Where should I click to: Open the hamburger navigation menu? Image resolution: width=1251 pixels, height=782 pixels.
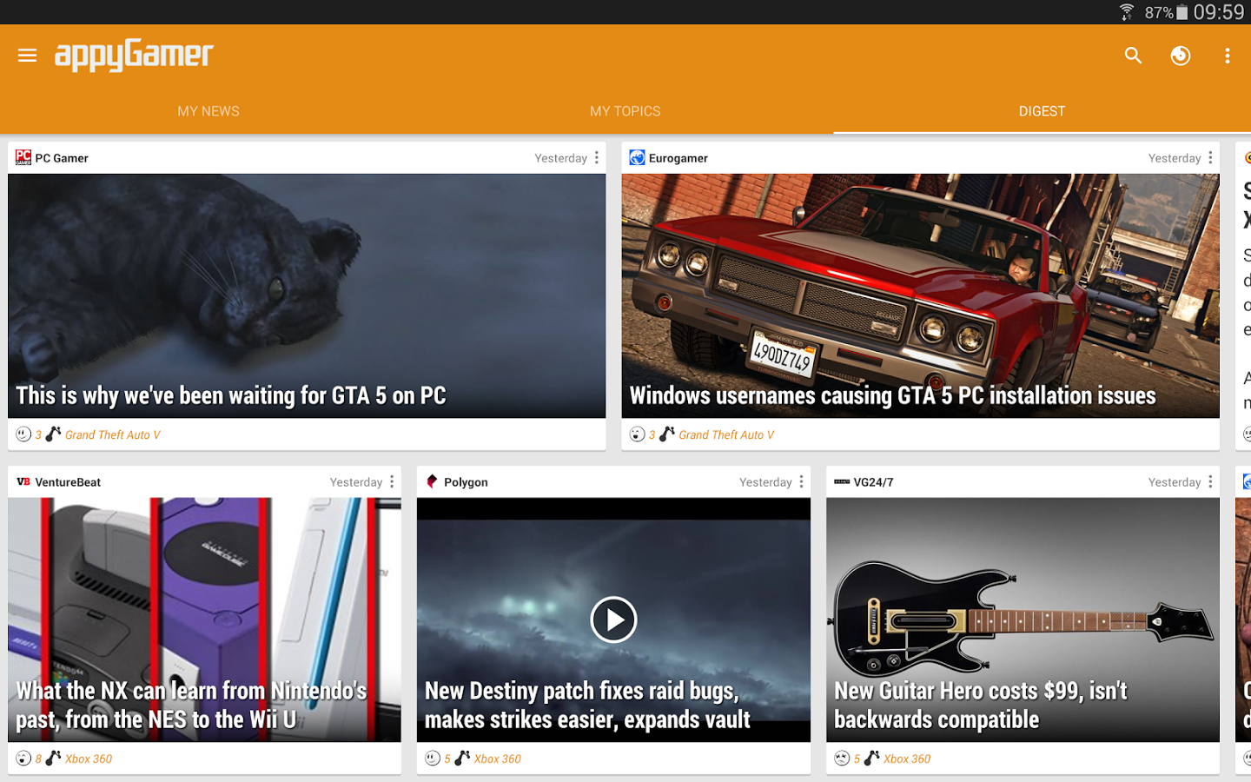click(27, 56)
